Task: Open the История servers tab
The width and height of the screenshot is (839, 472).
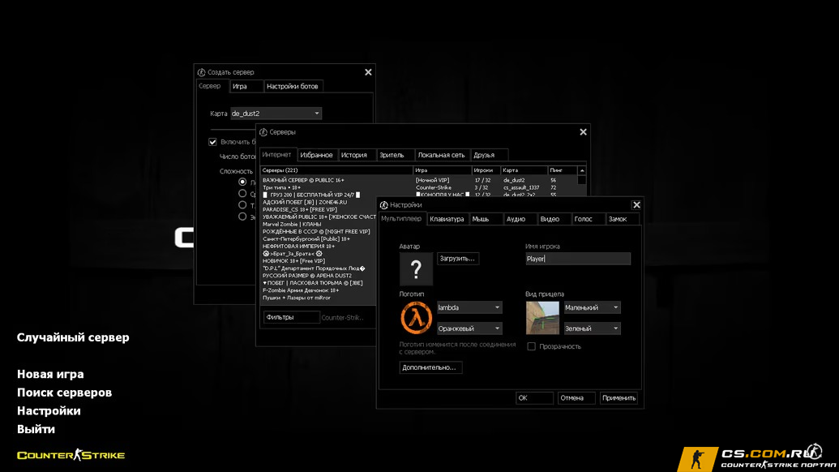Action: point(357,155)
